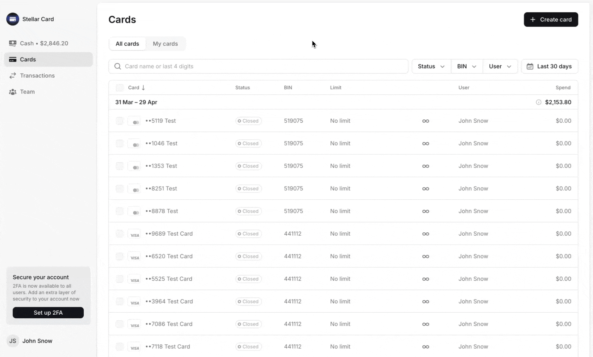Screen dimensions: 593x357
Task: Click the Visa icon for card 5525 Test Card
Action: click(134, 279)
